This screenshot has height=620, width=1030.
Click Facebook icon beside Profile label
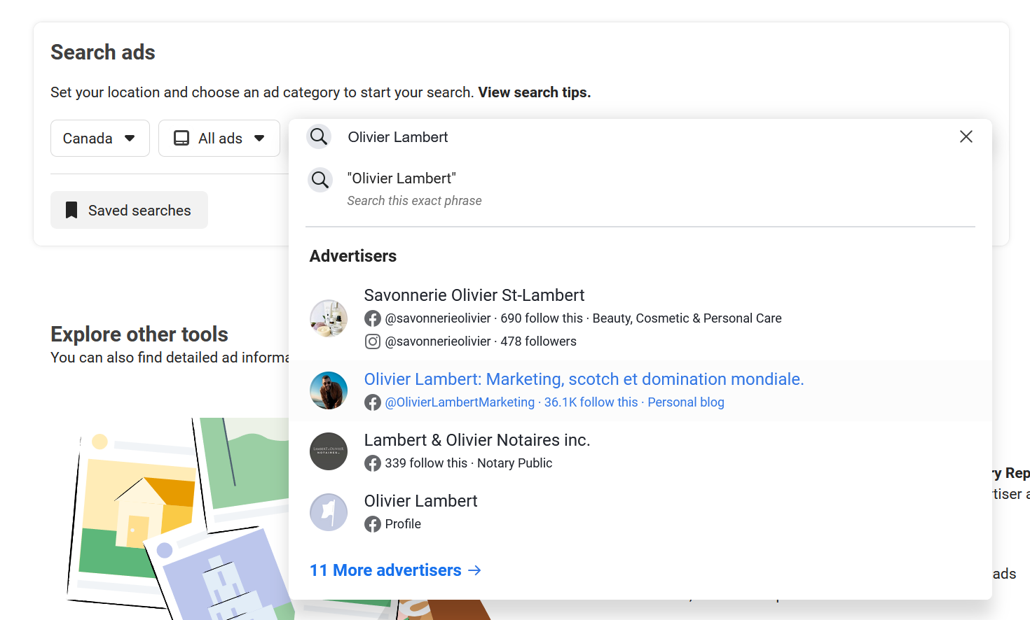point(373,524)
